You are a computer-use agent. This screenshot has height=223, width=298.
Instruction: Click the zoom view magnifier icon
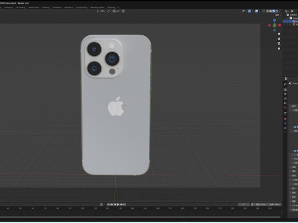[x=279, y=34]
